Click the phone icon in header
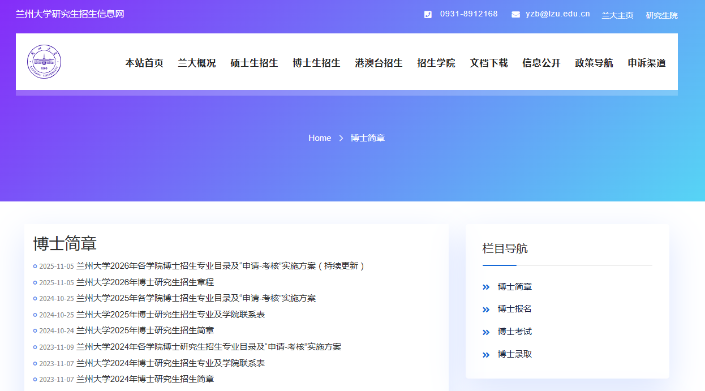Viewport: 705px width, 391px height. point(428,15)
